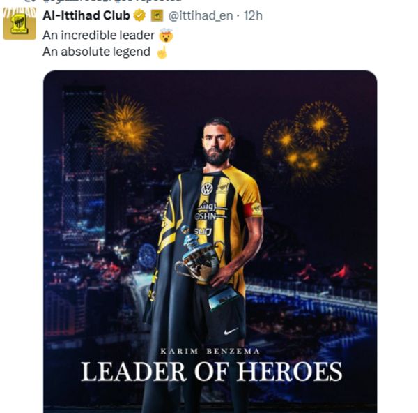
Task: Open the tweet via the 12h timestamp
Action: click(x=252, y=15)
